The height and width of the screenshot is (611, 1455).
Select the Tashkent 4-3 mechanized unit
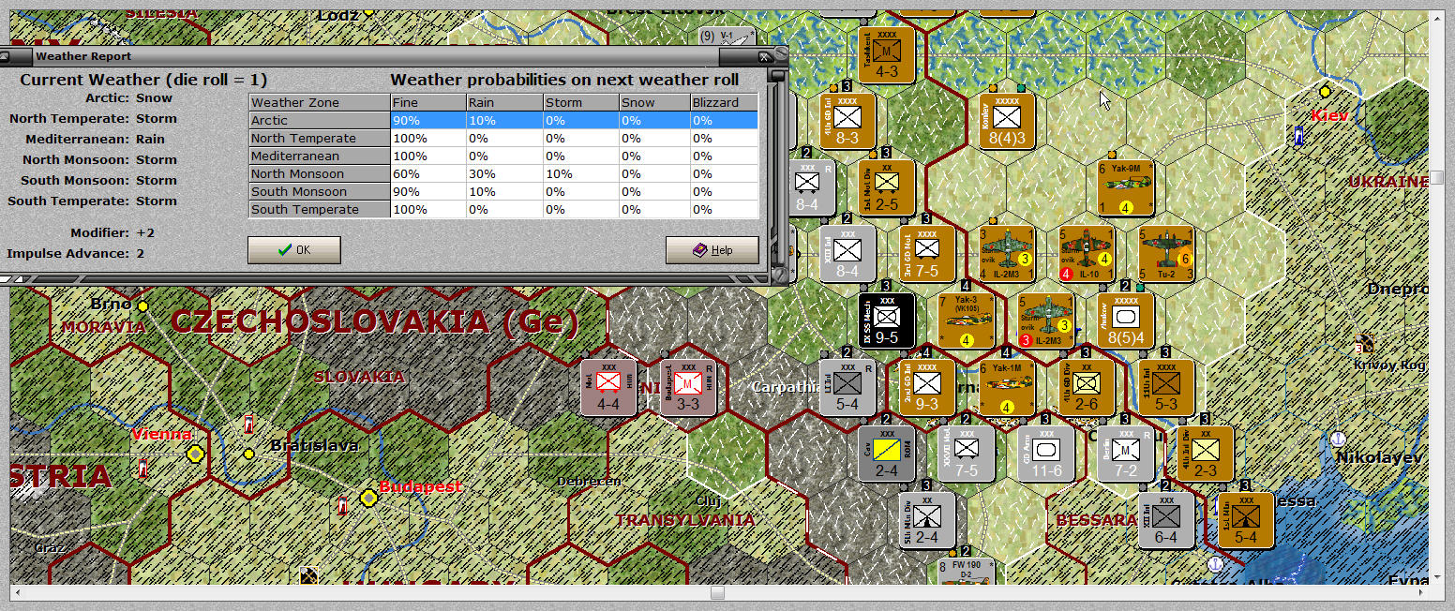click(887, 53)
